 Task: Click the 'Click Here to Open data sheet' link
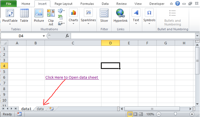(x=72, y=77)
